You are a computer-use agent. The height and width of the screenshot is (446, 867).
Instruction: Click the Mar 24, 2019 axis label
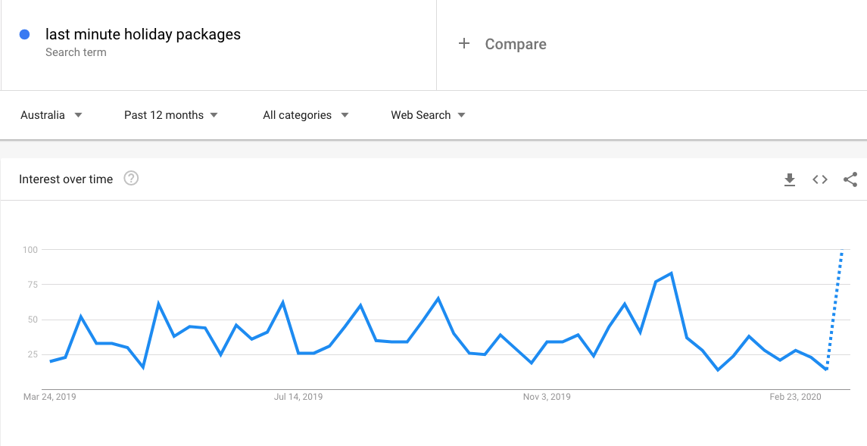click(x=50, y=397)
